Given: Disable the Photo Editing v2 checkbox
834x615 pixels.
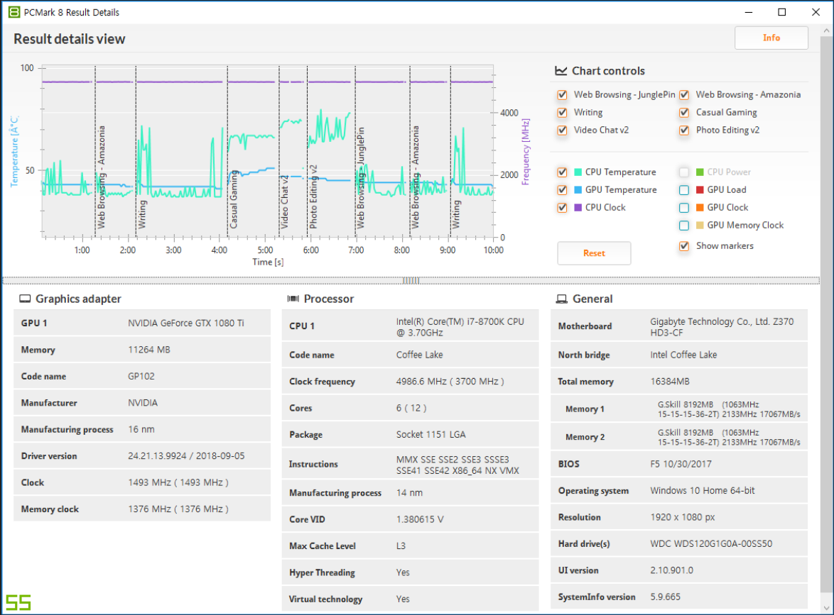Looking at the screenshot, I should click(685, 130).
